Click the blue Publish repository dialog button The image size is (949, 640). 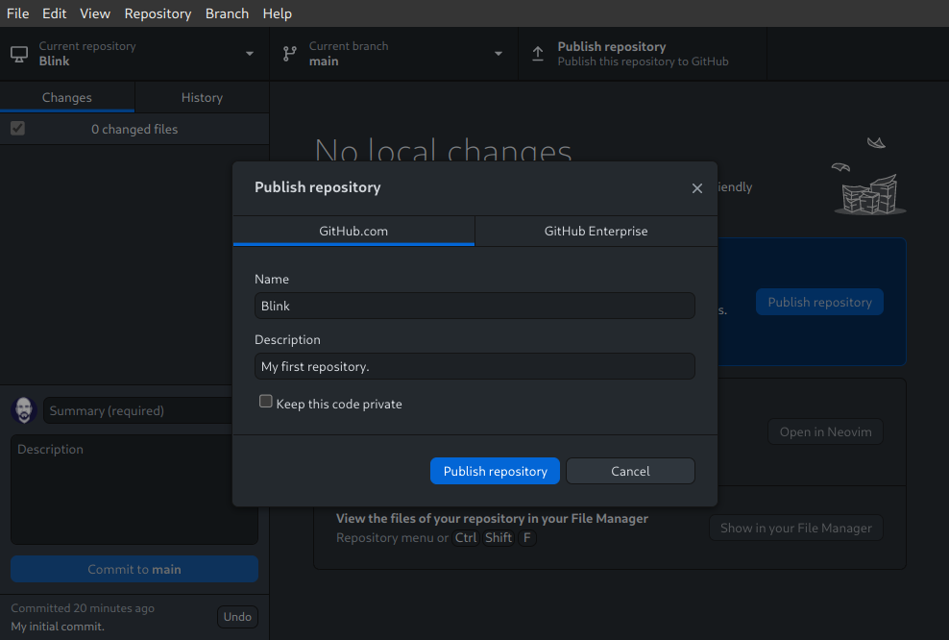495,471
